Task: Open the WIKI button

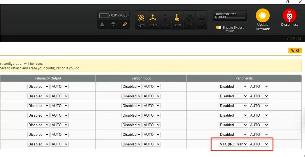Action: point(295,51)
